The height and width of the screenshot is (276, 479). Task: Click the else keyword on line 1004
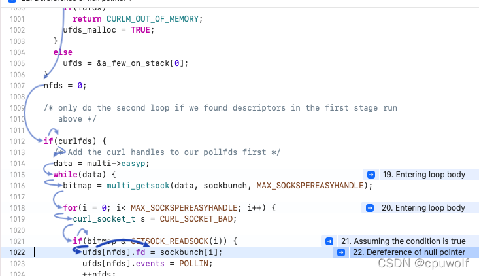coord(63,52)
